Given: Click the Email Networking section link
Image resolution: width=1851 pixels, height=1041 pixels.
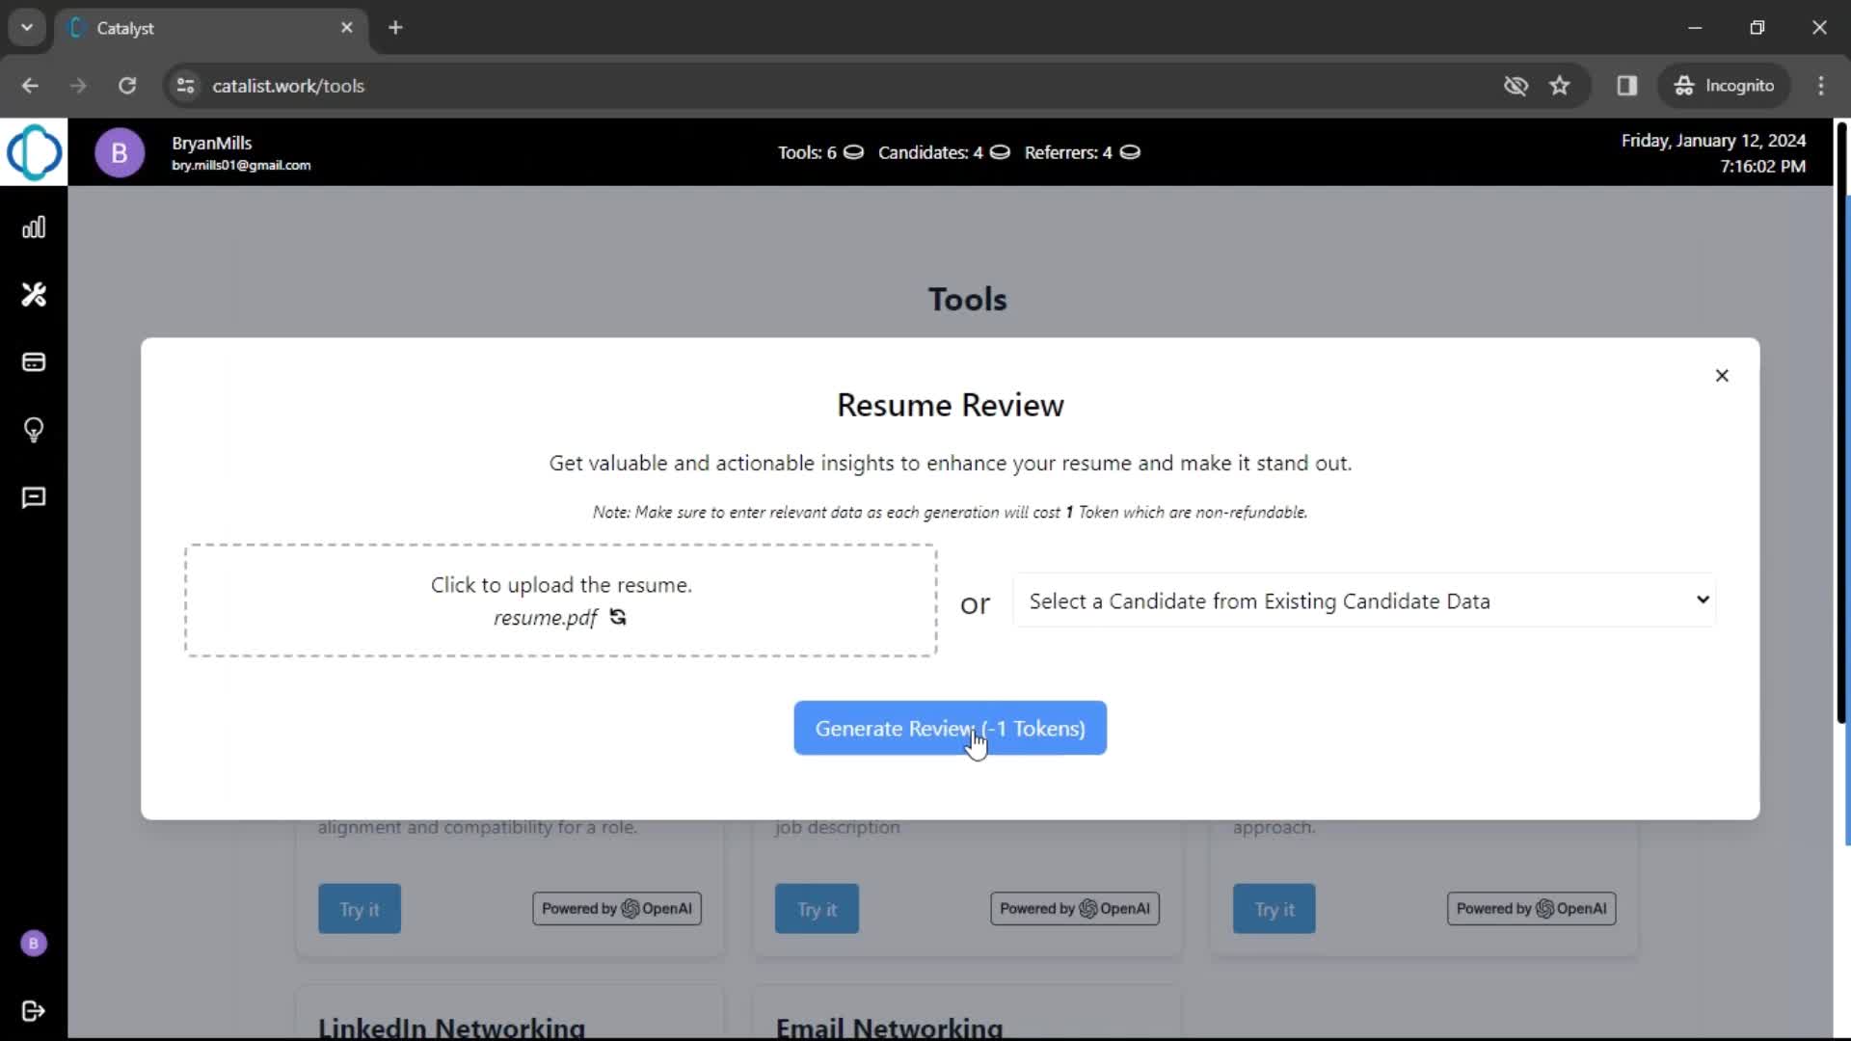Looking at the screenshot, I should [889, 1026].
